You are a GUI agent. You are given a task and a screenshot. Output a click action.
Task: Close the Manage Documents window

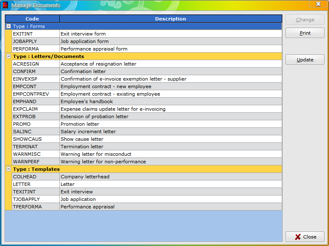point(305,237)
